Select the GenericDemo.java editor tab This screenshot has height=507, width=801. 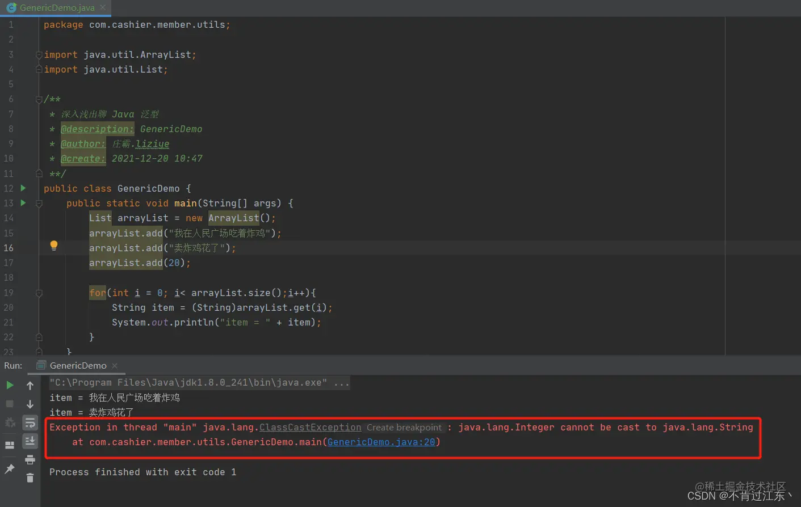(57, 8)
